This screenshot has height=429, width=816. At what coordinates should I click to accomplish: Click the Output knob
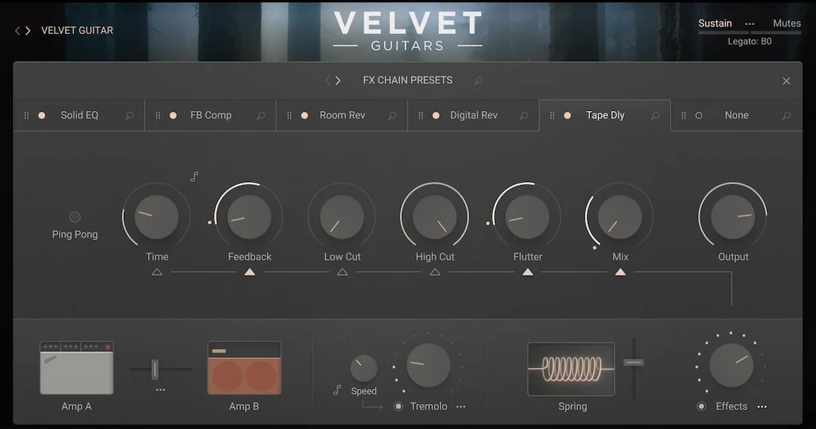pos(733,217)
